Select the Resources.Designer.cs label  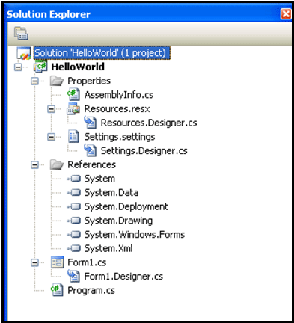point(149,123)
